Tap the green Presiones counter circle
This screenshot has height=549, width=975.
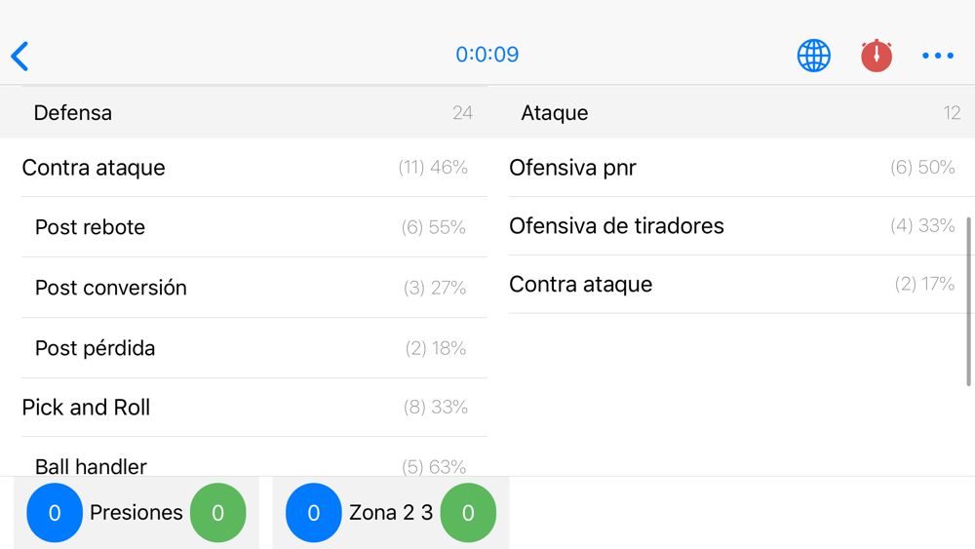click(217, 512)
